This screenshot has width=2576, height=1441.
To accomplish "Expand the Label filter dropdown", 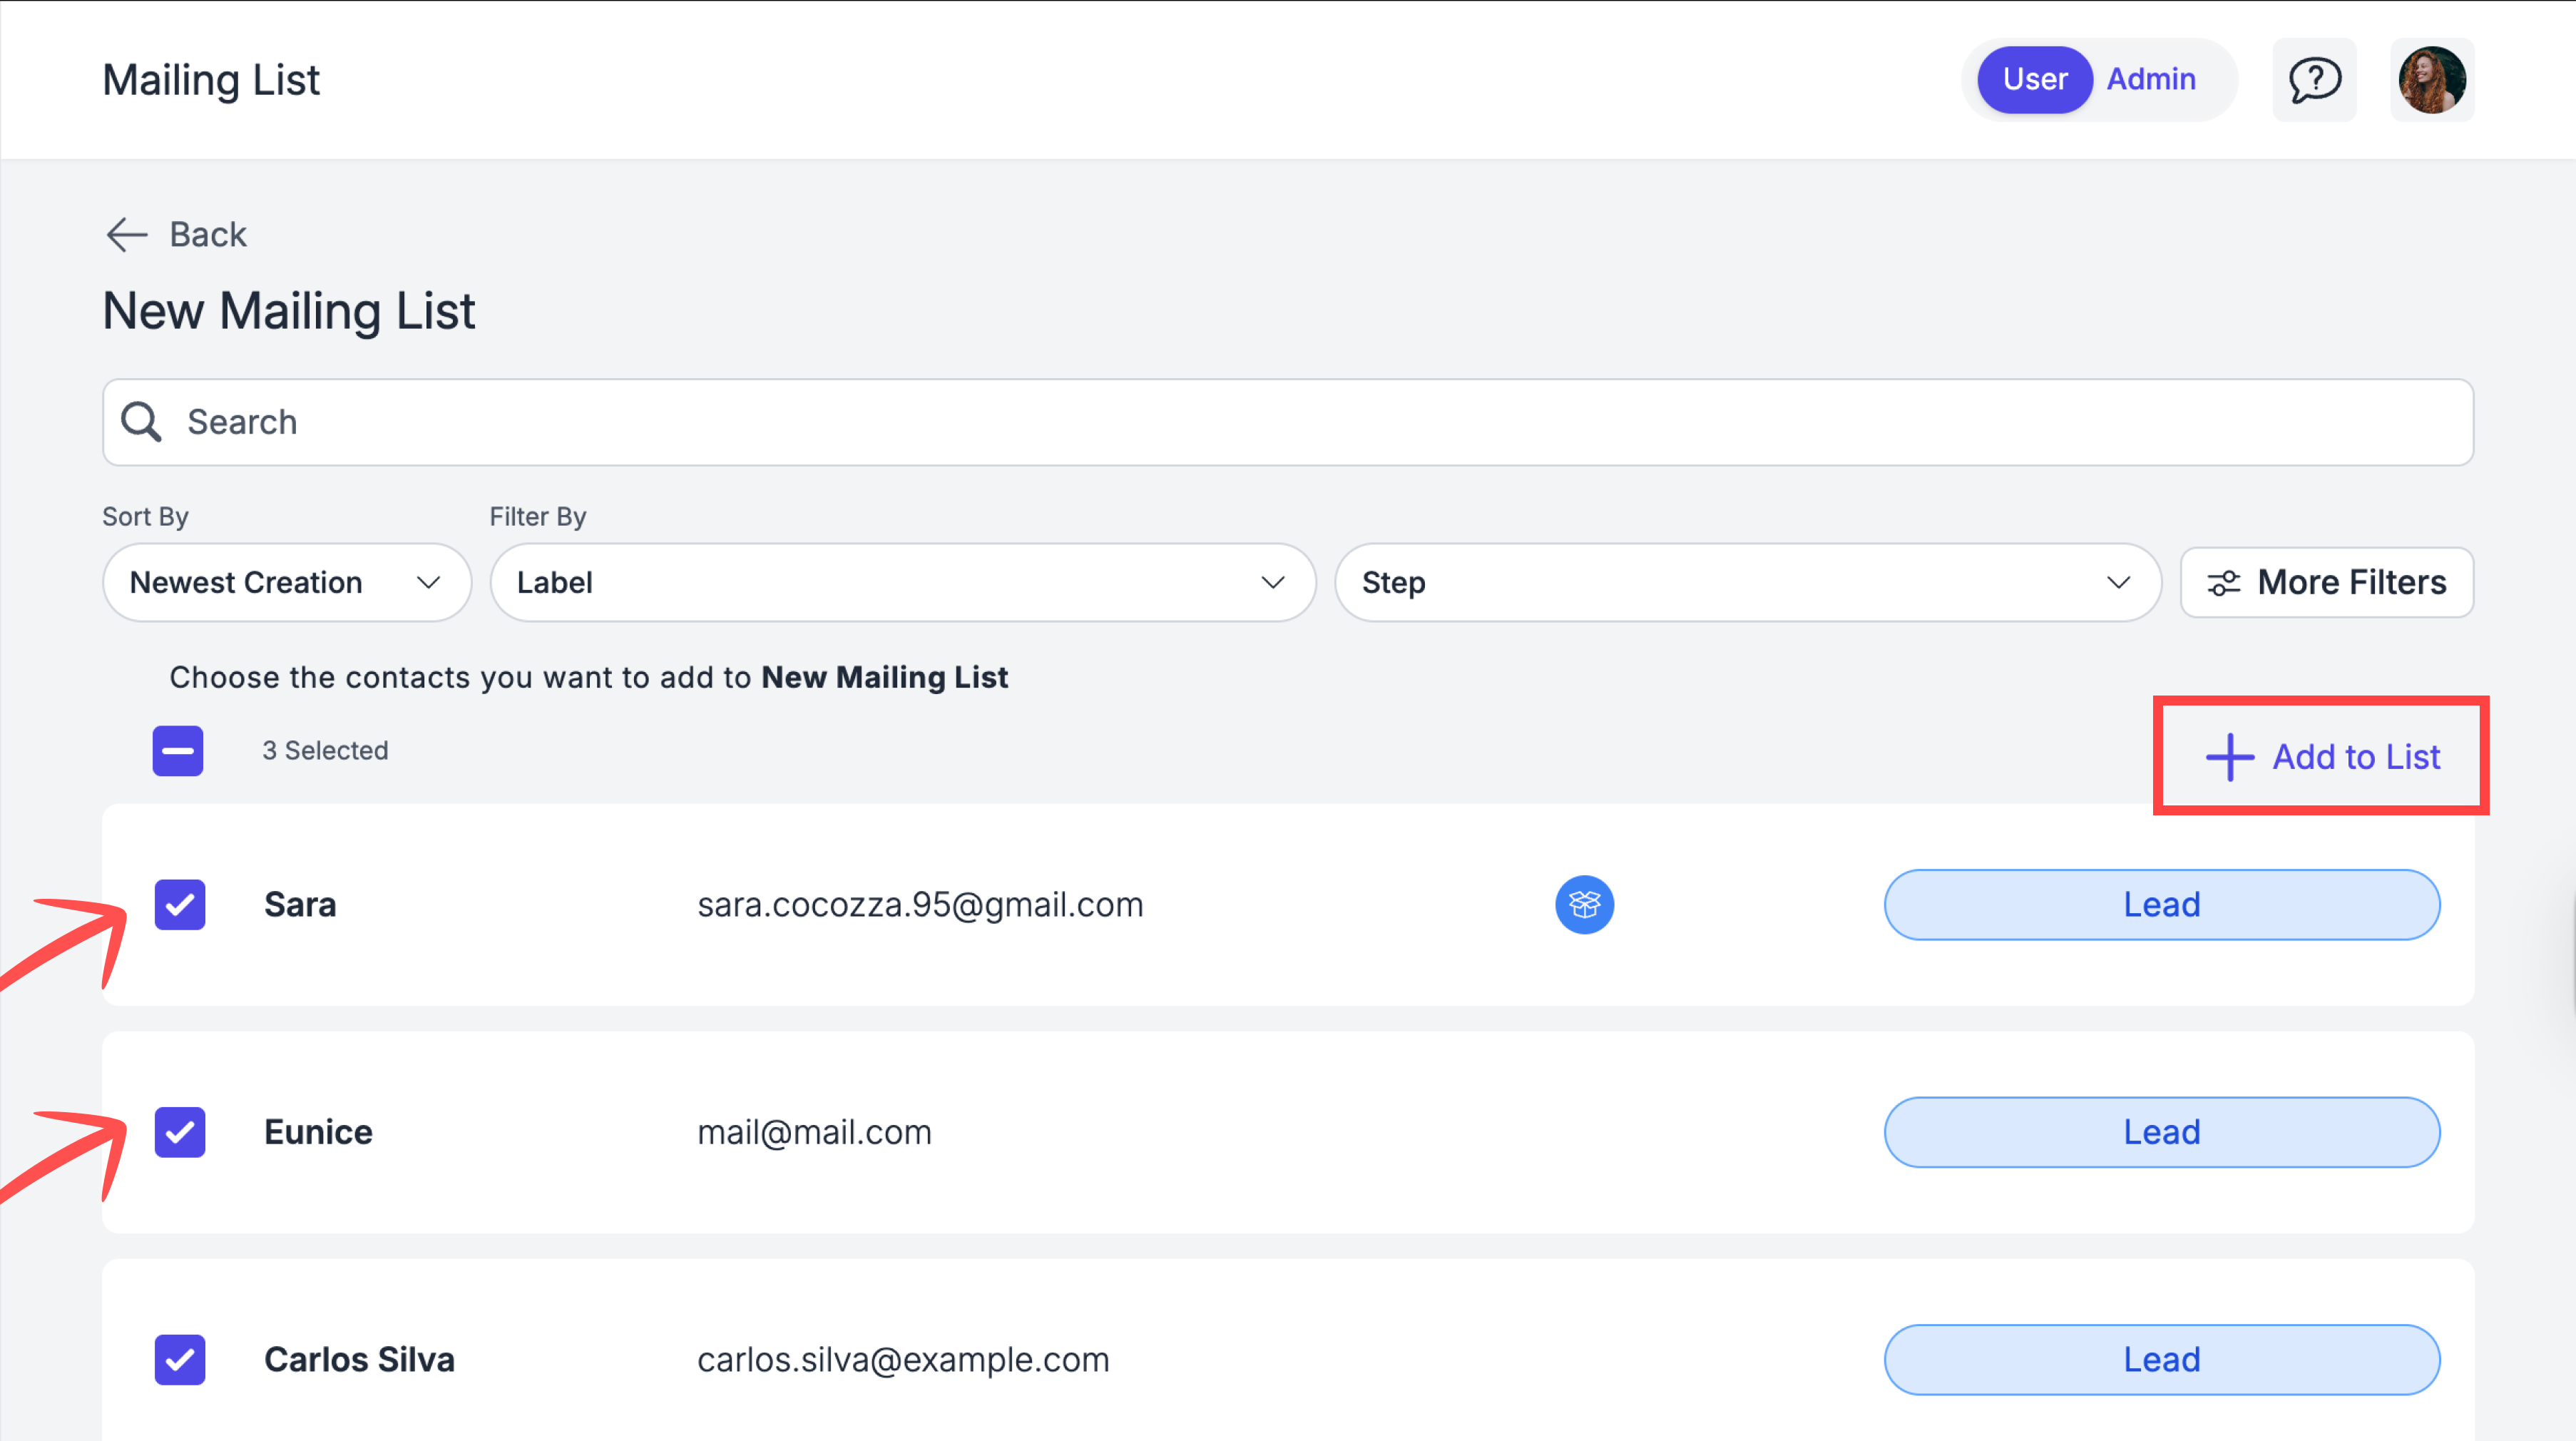I will [903, 583].
